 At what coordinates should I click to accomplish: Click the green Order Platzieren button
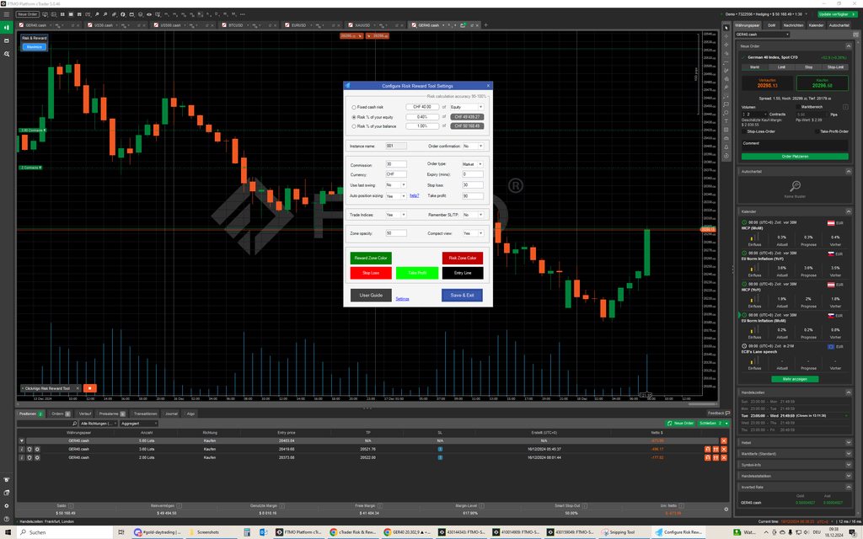795,156
